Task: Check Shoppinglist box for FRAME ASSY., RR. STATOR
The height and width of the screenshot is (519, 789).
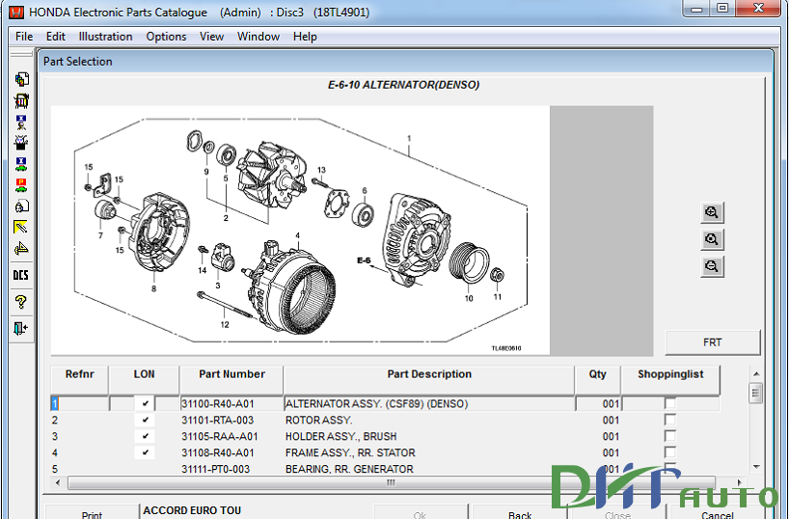Action: [x=669, y=452]
